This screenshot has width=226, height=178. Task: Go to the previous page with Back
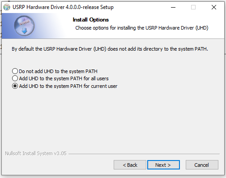[x=130, y=165]
